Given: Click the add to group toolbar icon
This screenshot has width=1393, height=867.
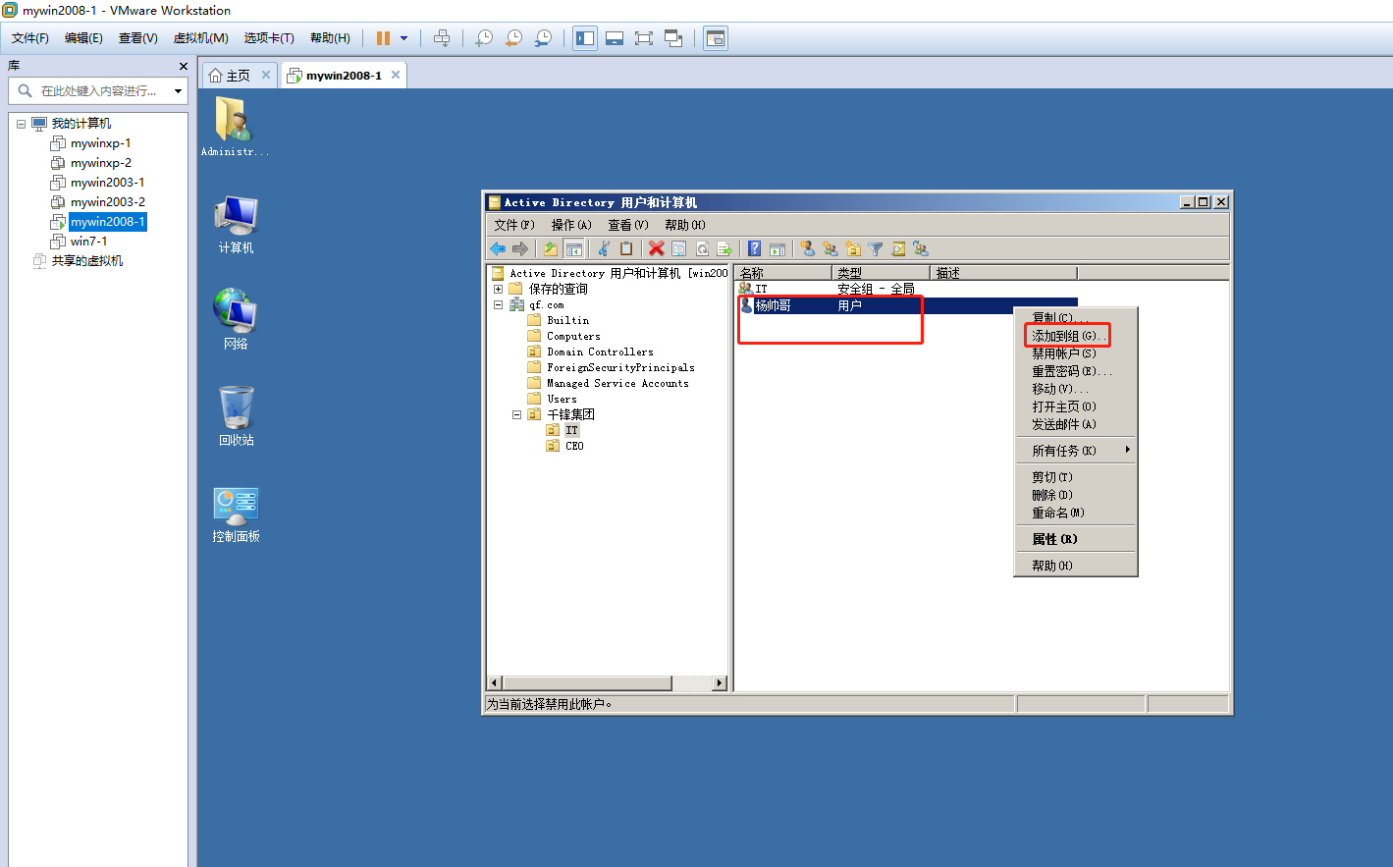Looking at the screenshot, I should pos(921,248).
